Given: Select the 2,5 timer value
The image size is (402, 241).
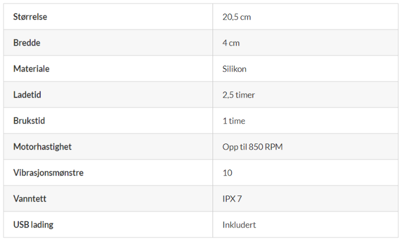Looking at the screenshot, I should [238, 95].
